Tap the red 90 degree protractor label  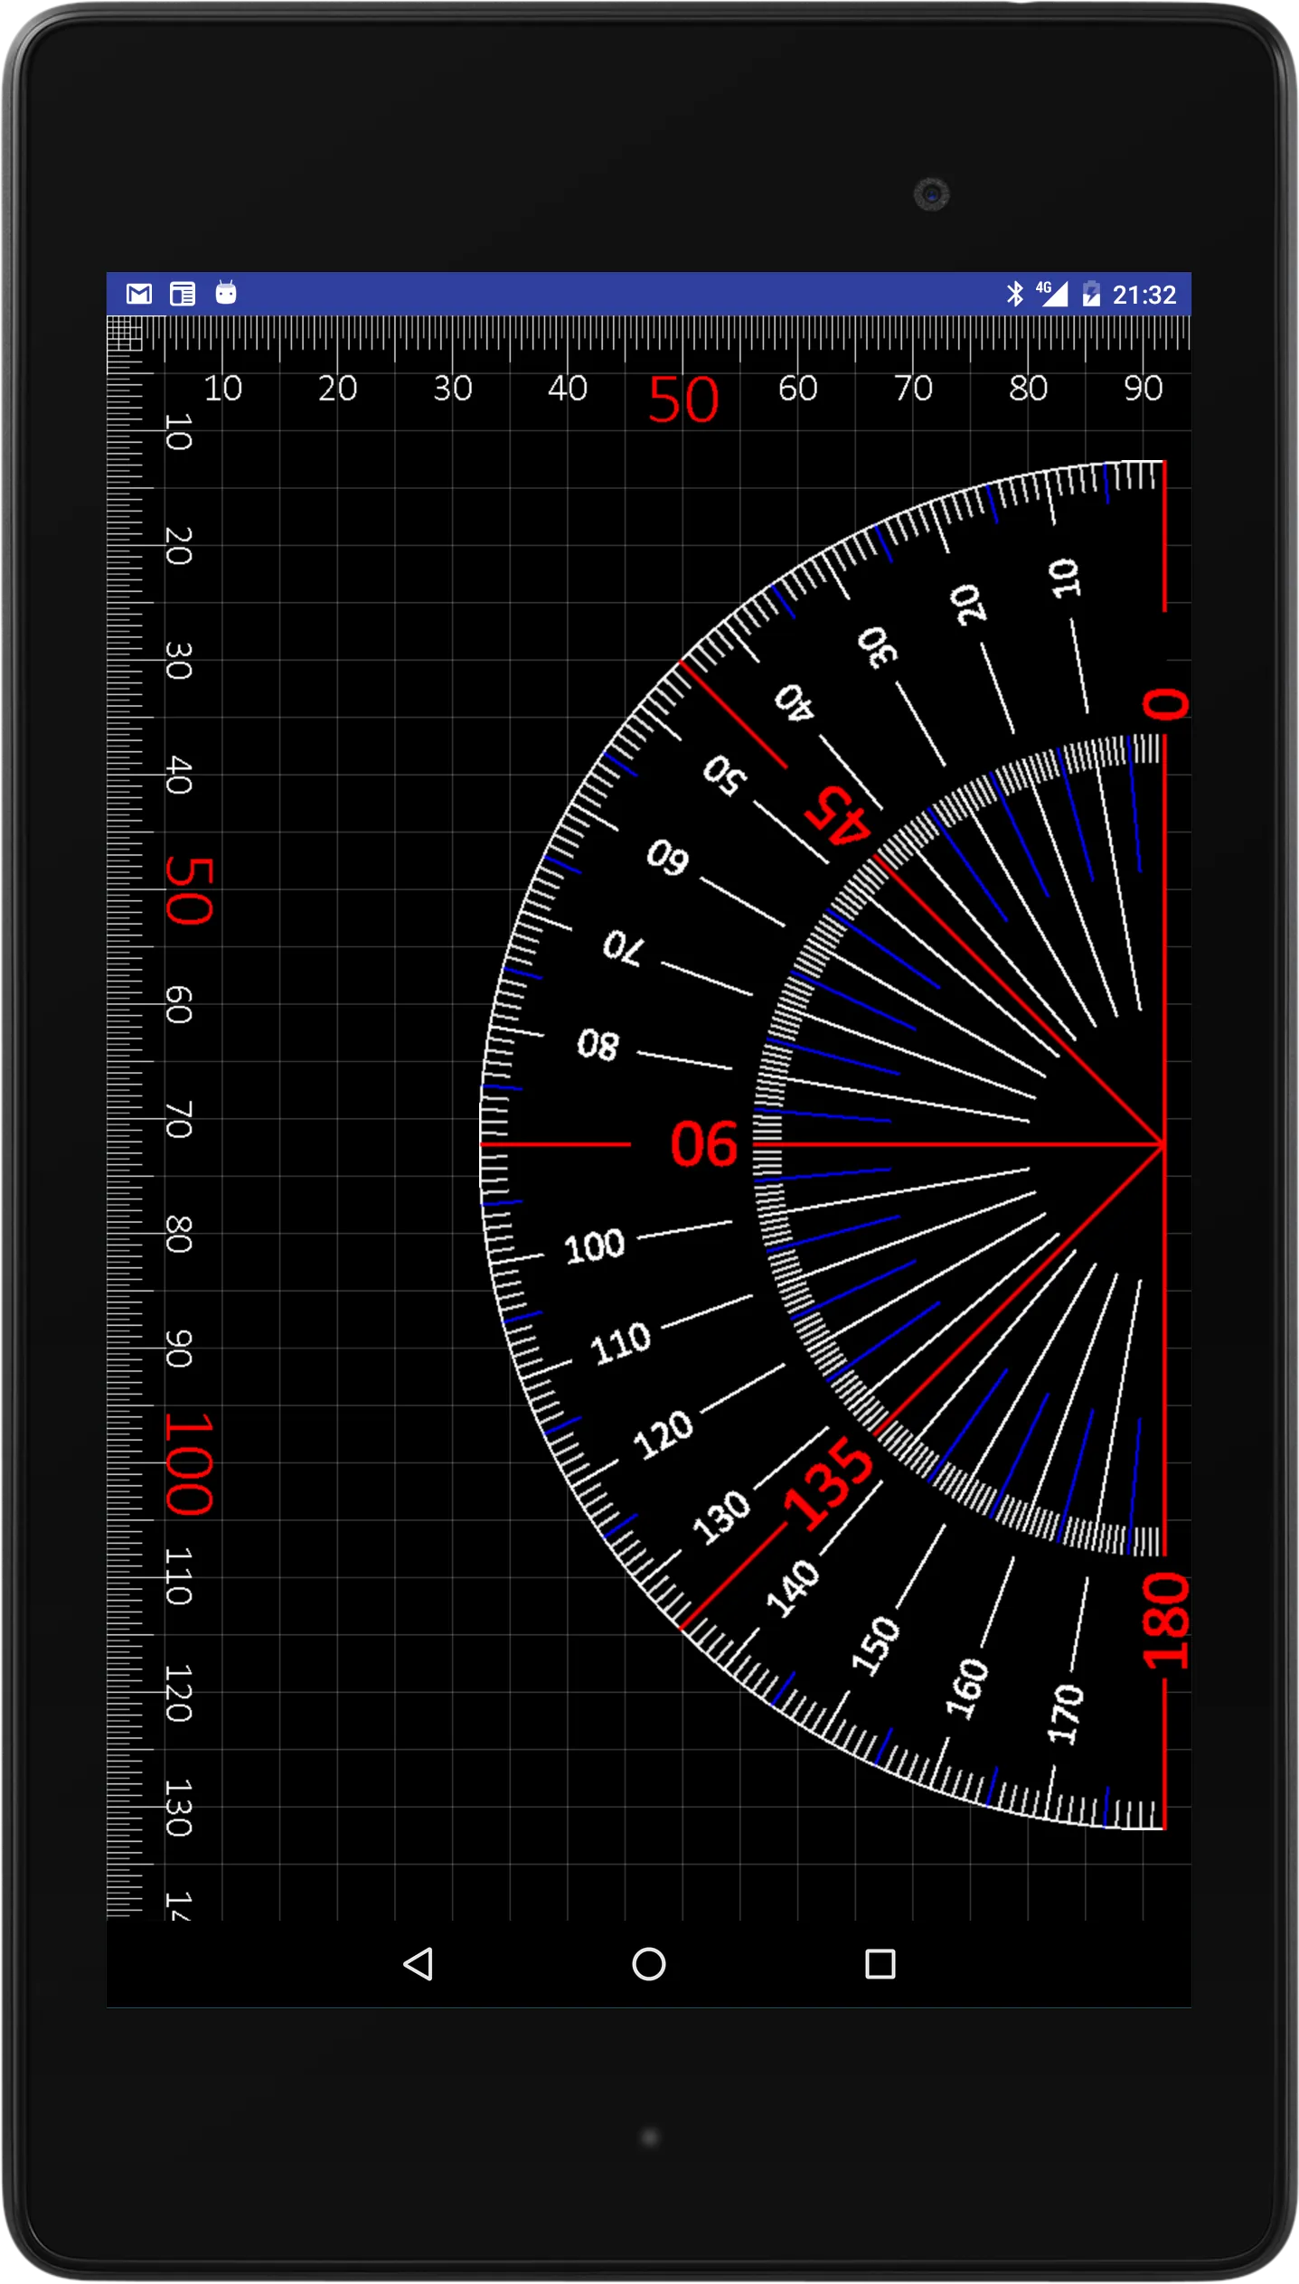click(704, 1144)
